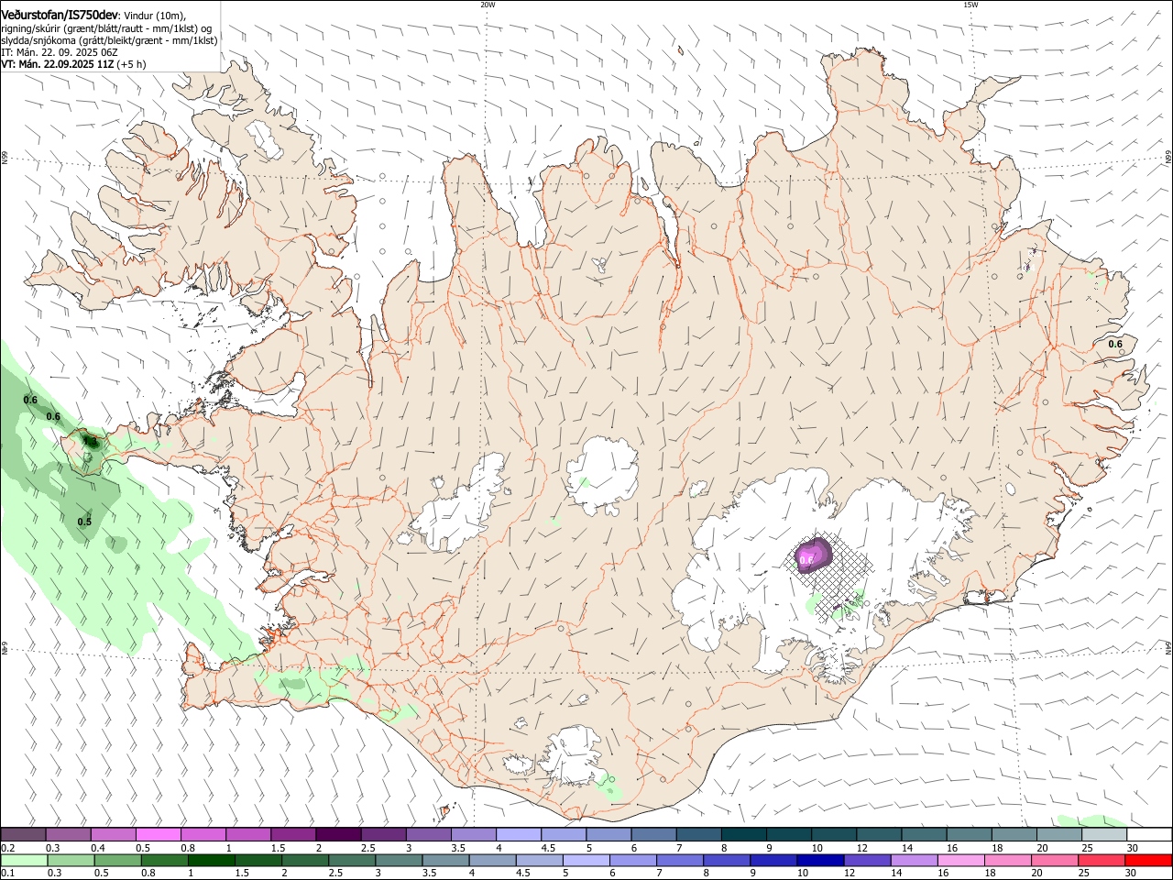Viewport: 1173px width, 880px height.
Task: Click the 0.6 value near the east coast
Action: pyautogui.click(x=1115, y=344)
